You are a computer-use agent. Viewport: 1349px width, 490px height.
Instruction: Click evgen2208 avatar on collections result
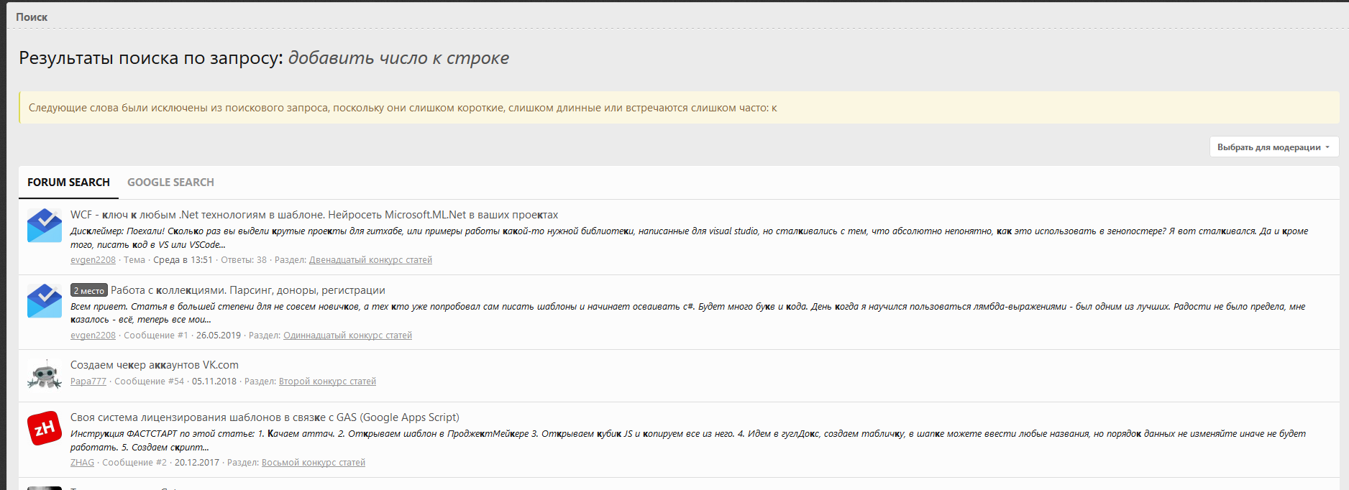tap(45, 301)
